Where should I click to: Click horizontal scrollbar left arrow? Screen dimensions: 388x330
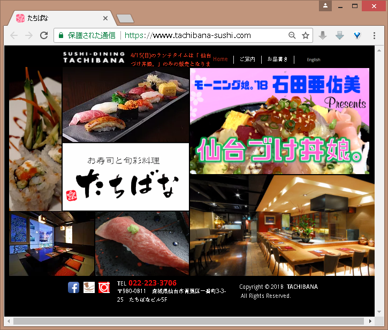9,321
